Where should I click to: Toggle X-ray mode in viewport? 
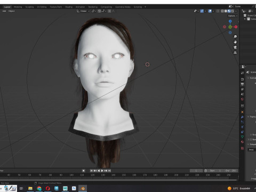[x=218, y=11]
